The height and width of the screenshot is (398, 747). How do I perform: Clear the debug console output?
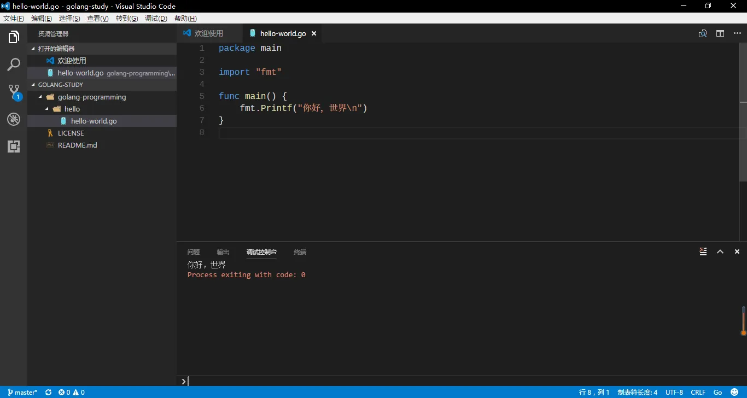click(x=703, y=251)
